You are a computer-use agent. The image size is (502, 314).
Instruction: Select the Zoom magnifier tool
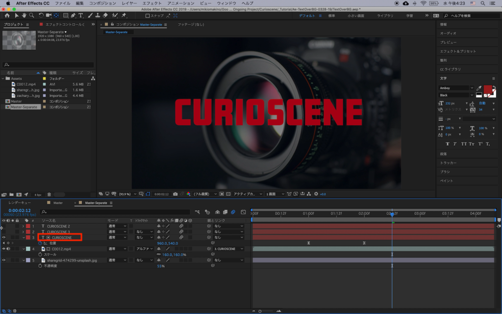coord(31,16)
